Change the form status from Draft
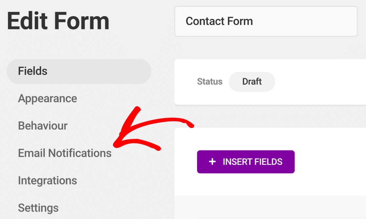The height and width of the screenshot is (219, 366). (x=252, y=82)
